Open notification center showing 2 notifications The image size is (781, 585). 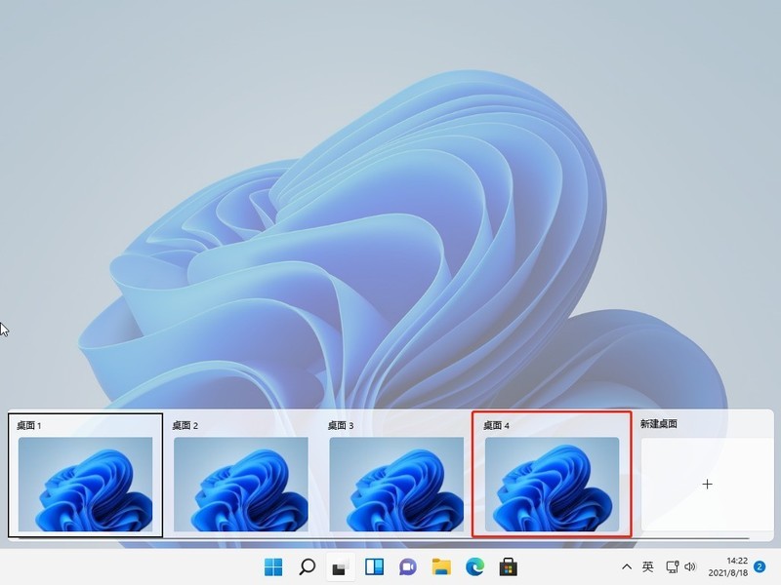(x=759, y=567)
